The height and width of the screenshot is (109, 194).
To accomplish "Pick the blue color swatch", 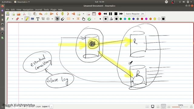I will tap(133, 19).
